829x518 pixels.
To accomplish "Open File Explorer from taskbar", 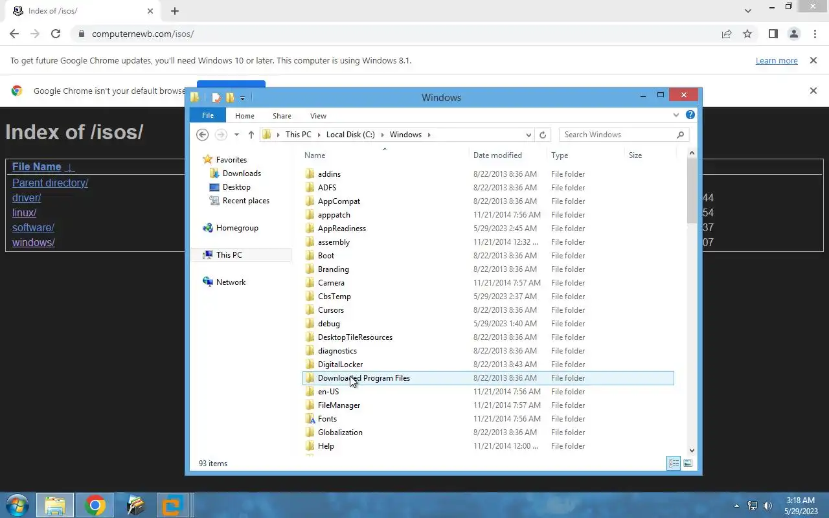I will click(55, 505).
